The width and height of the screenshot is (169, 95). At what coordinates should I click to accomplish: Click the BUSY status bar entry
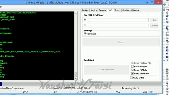click(x=25, y=92)
